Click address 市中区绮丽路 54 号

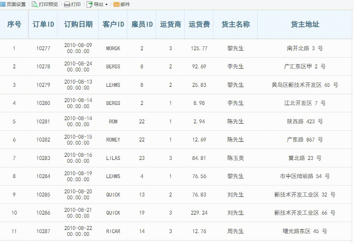point(305,176)
